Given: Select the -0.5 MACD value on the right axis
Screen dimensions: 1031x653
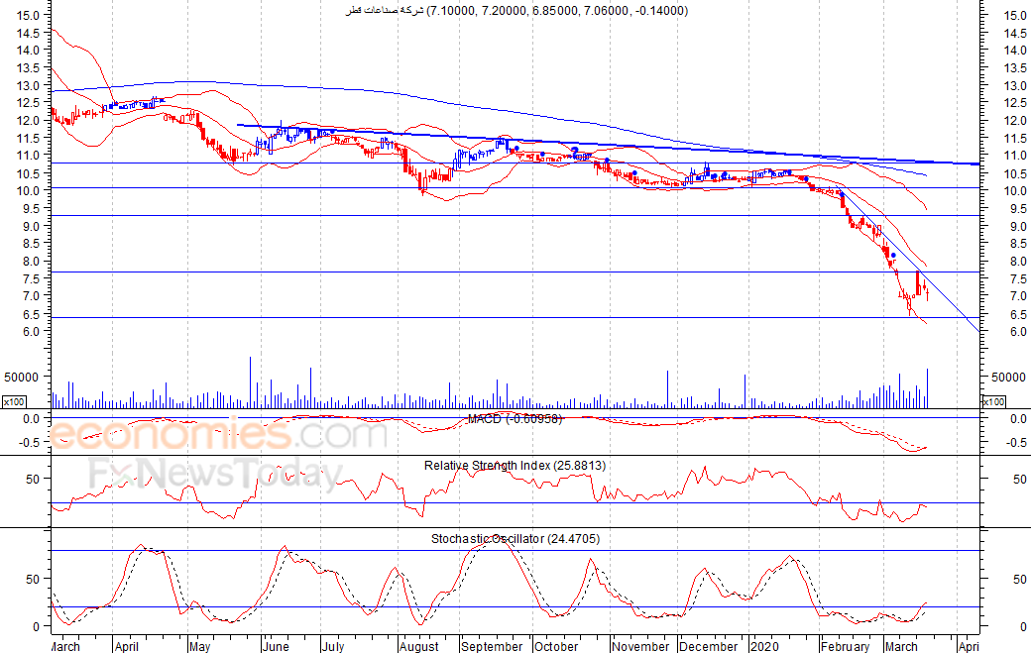Looking at the screenshot, I should 1016,443.
